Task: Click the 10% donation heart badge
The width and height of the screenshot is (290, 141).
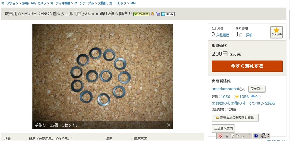Action: (x=141, y=14)
